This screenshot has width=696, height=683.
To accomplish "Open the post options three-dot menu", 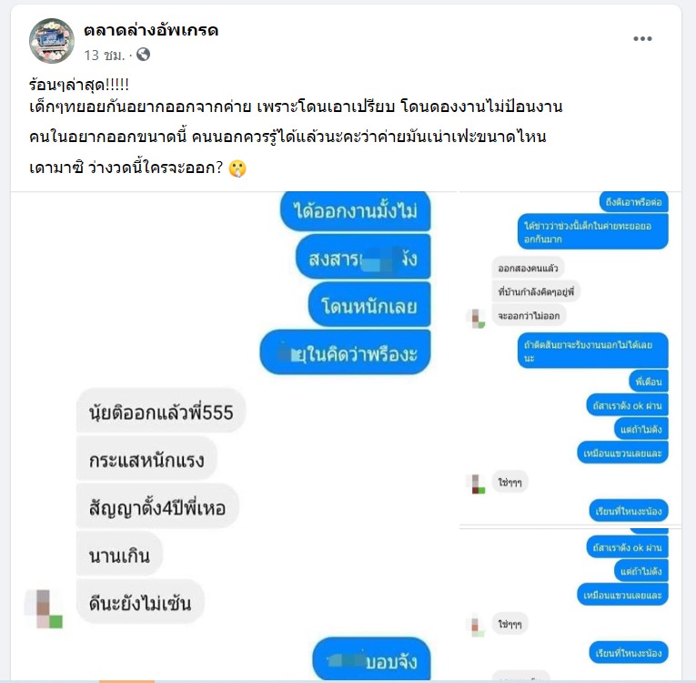I will click(642, 38).
